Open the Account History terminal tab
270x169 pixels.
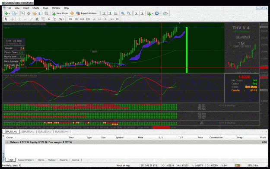tap(25, 160)
